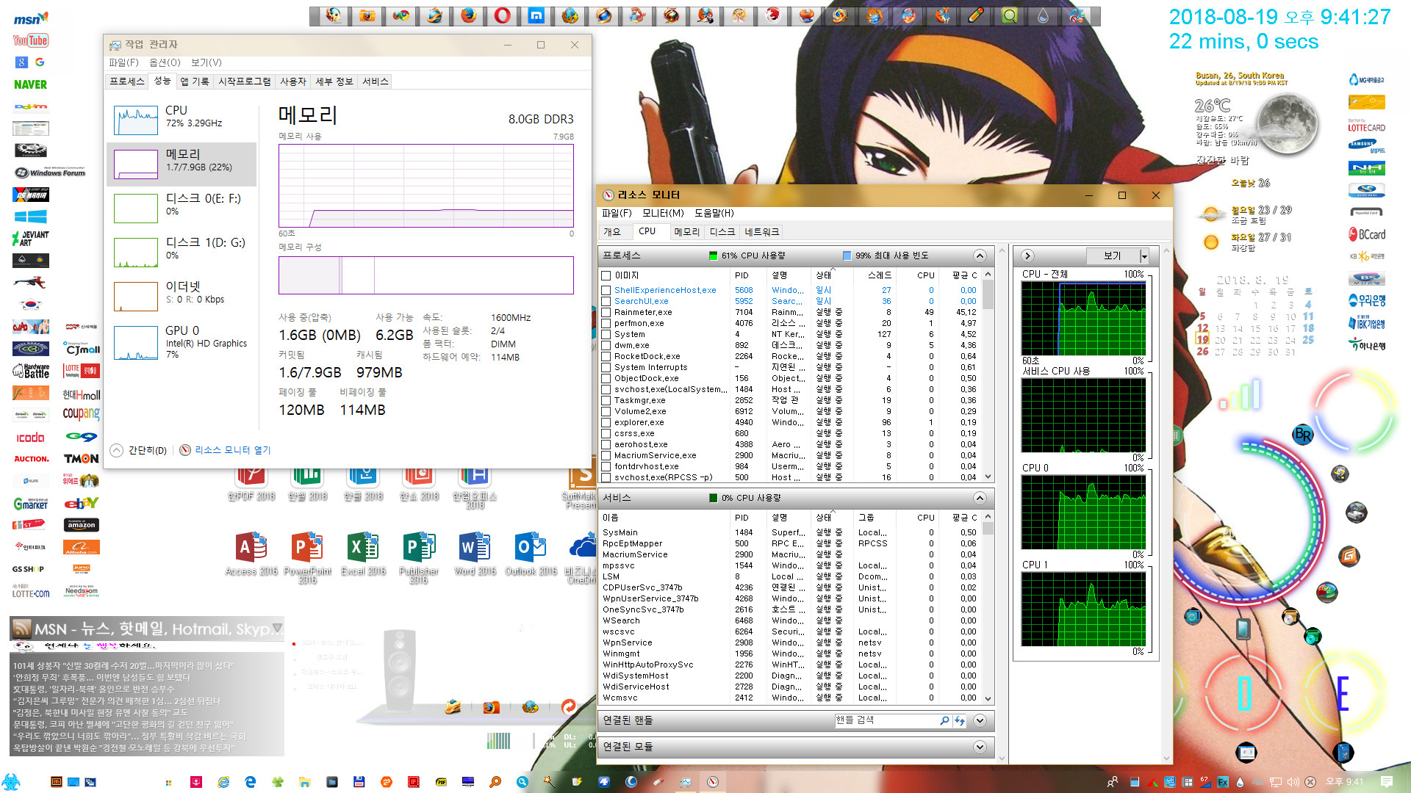The image size is (1411, 793).
Task: Open 옵션(O) menu in Task Manager
Action: (165, 62)
